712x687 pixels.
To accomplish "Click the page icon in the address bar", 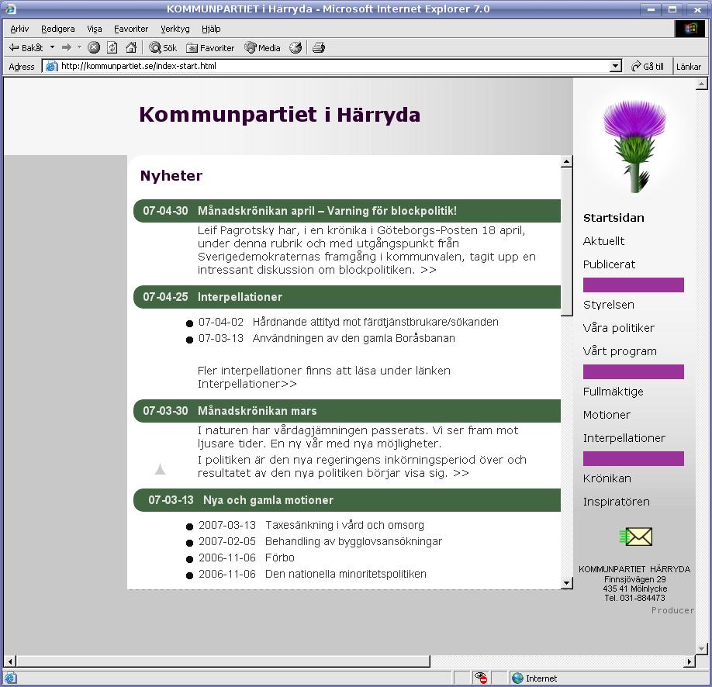I will point(51,66).
